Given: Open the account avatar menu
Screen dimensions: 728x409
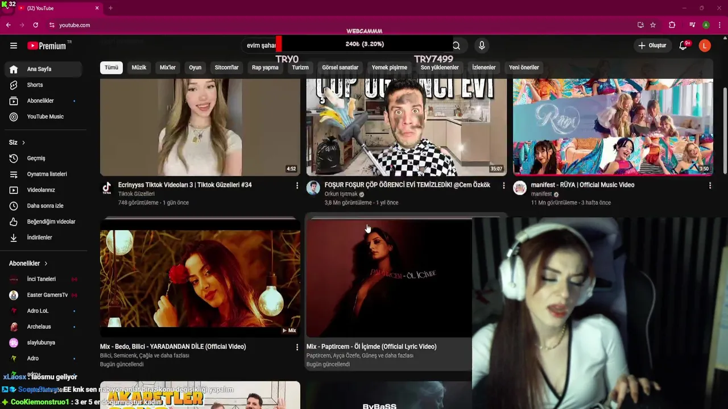Looking at the screenshot, I should (705, 45).
